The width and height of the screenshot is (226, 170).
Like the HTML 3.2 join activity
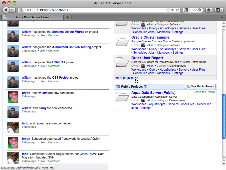click(x=42, y=66)
